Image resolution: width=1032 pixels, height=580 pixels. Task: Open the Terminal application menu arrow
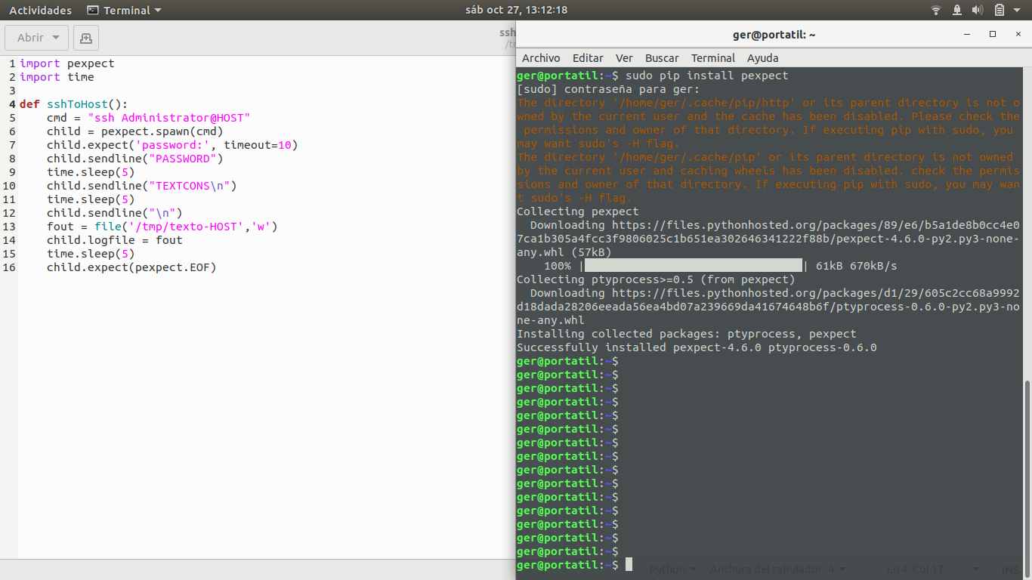157,11
